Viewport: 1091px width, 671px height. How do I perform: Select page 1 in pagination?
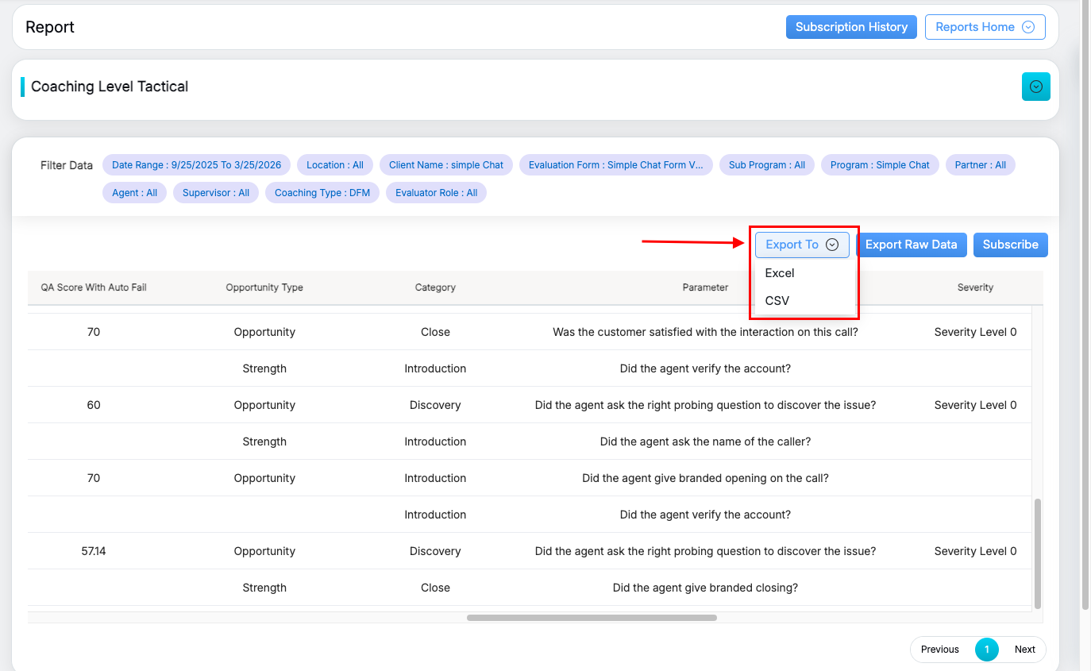point(986,649)
